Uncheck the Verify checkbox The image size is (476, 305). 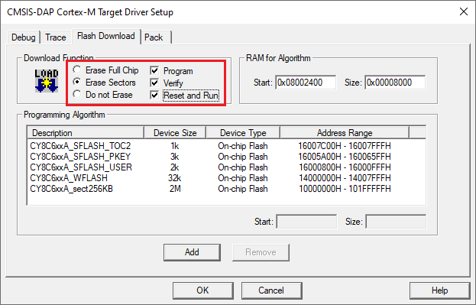click(154, 83)
